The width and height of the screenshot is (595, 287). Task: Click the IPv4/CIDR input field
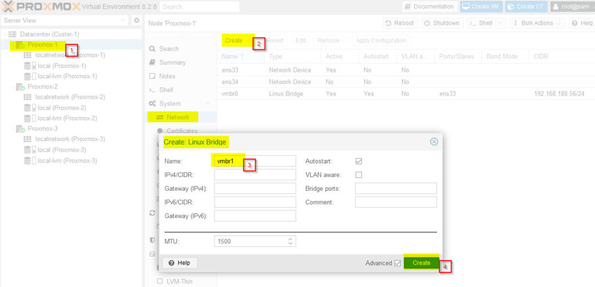(x=255, y=175)
